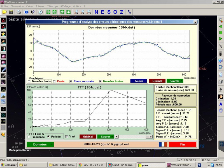Toggle the yellow star sidebar icon
224x168 pixels.
coord(3,34)
